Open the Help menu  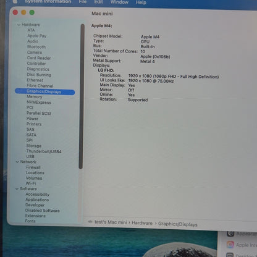[141, 2]
